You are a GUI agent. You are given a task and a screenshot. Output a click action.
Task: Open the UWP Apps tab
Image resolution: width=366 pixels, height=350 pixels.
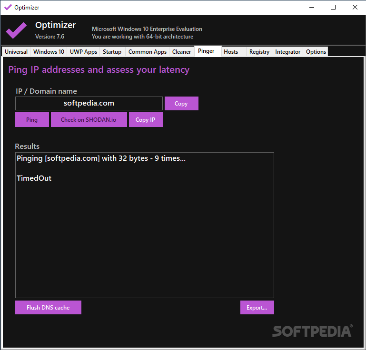pos(83,52)
